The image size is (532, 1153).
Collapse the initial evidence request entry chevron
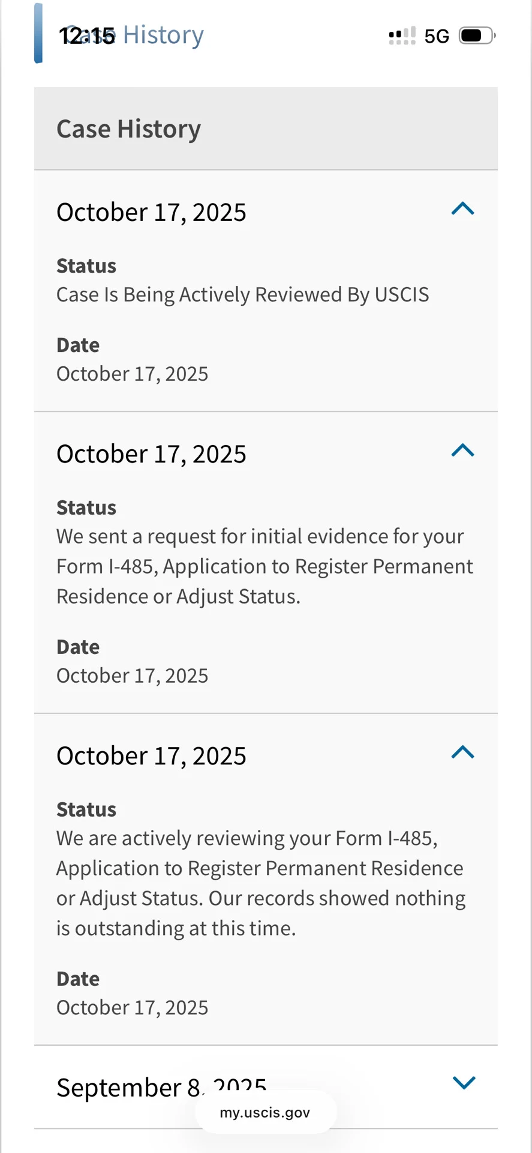[462, 450]
